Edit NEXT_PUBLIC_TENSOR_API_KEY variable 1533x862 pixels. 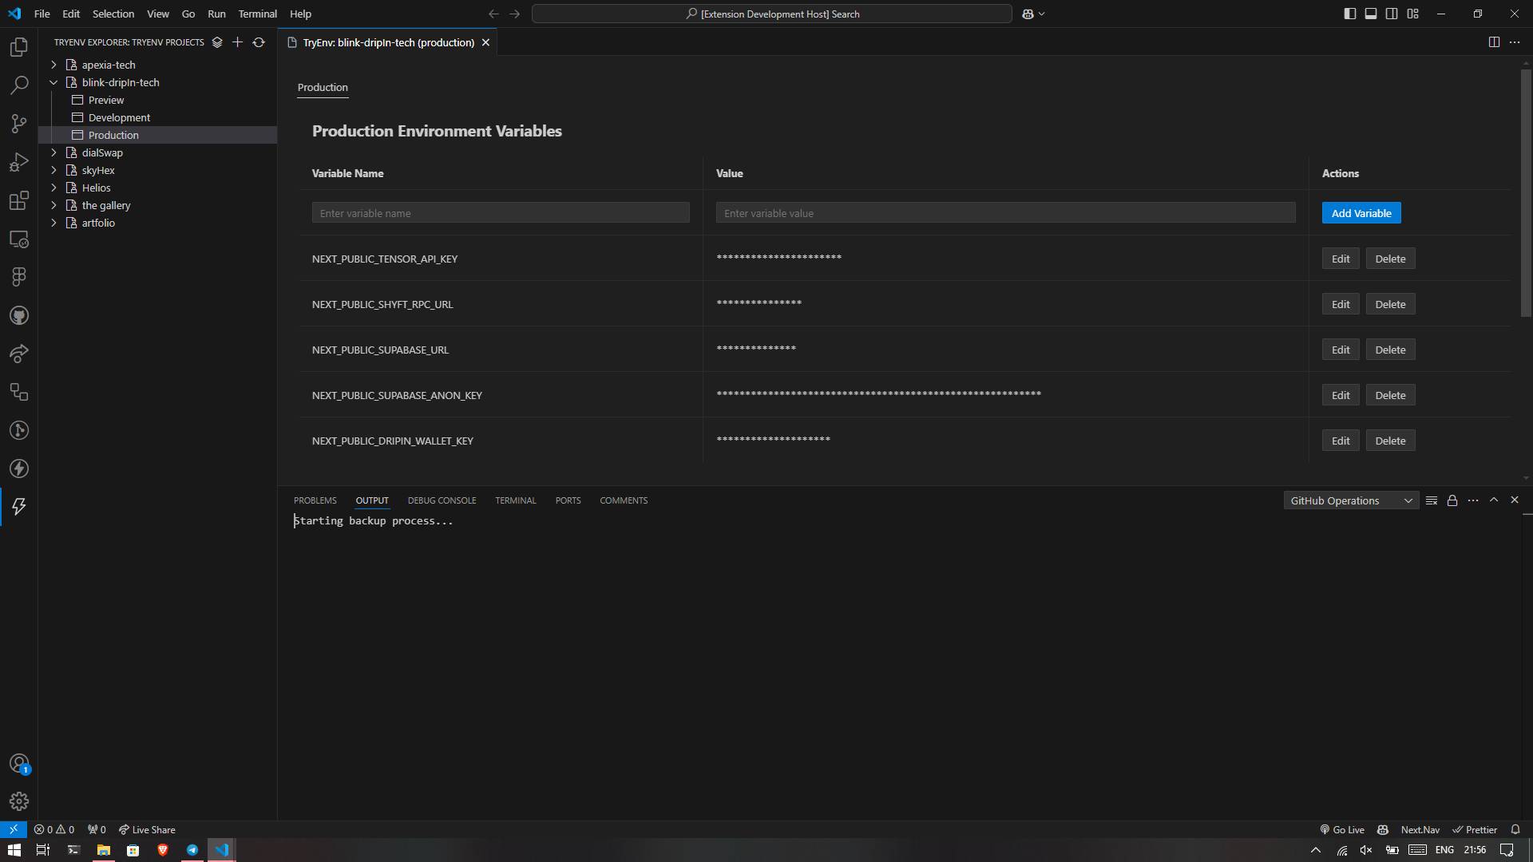pyautogui.click(x=1341, y=259)
